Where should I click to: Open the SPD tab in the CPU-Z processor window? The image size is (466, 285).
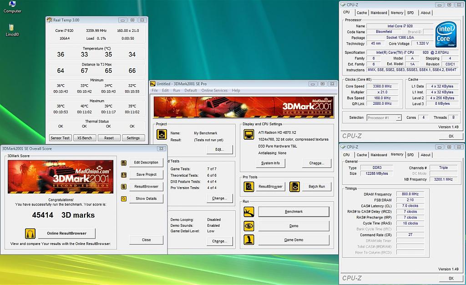pyautogui.click(x=410, y=13)
